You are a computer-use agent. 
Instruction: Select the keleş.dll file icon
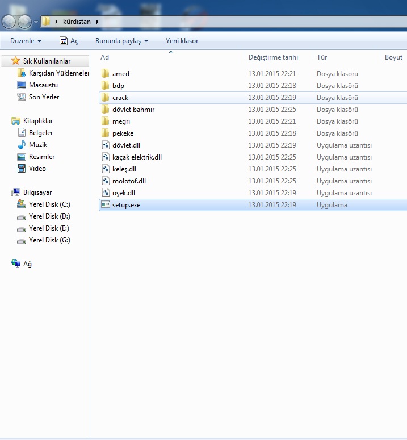point(106,169)
